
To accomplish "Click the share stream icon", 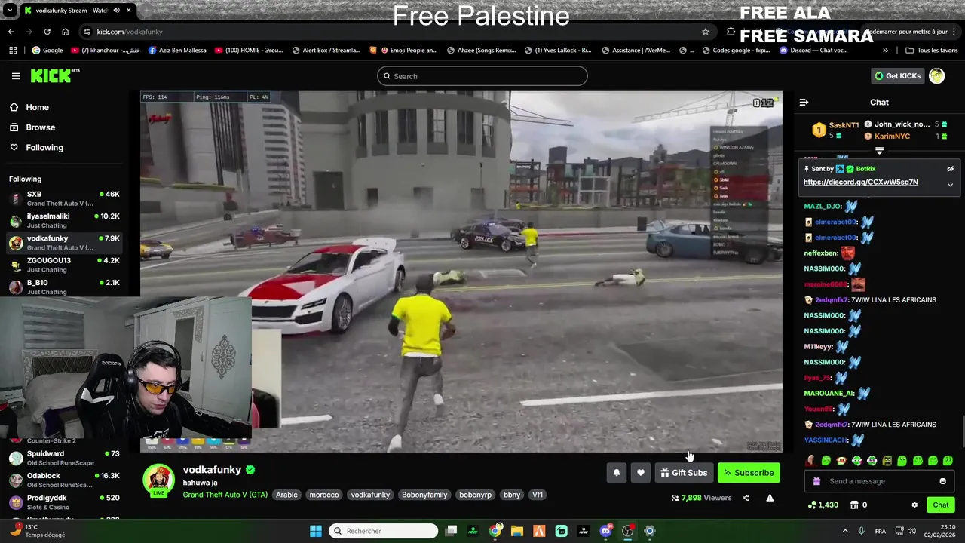I will (x=746, y=498).
